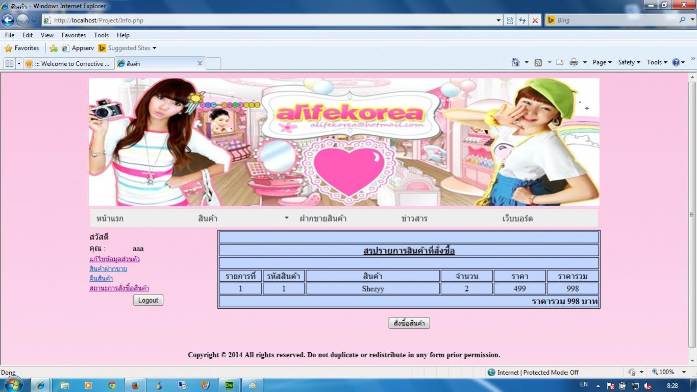This screenshot has width=697, height=392.
Task: Go to ฝากขายสินค้า in navigation bar
Action: (x=323, y=218)
